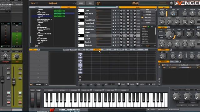Toggle the Sust. Pedal switch
Image resolution: width=200 pixels, height=112 pixels.
(116, 90)
